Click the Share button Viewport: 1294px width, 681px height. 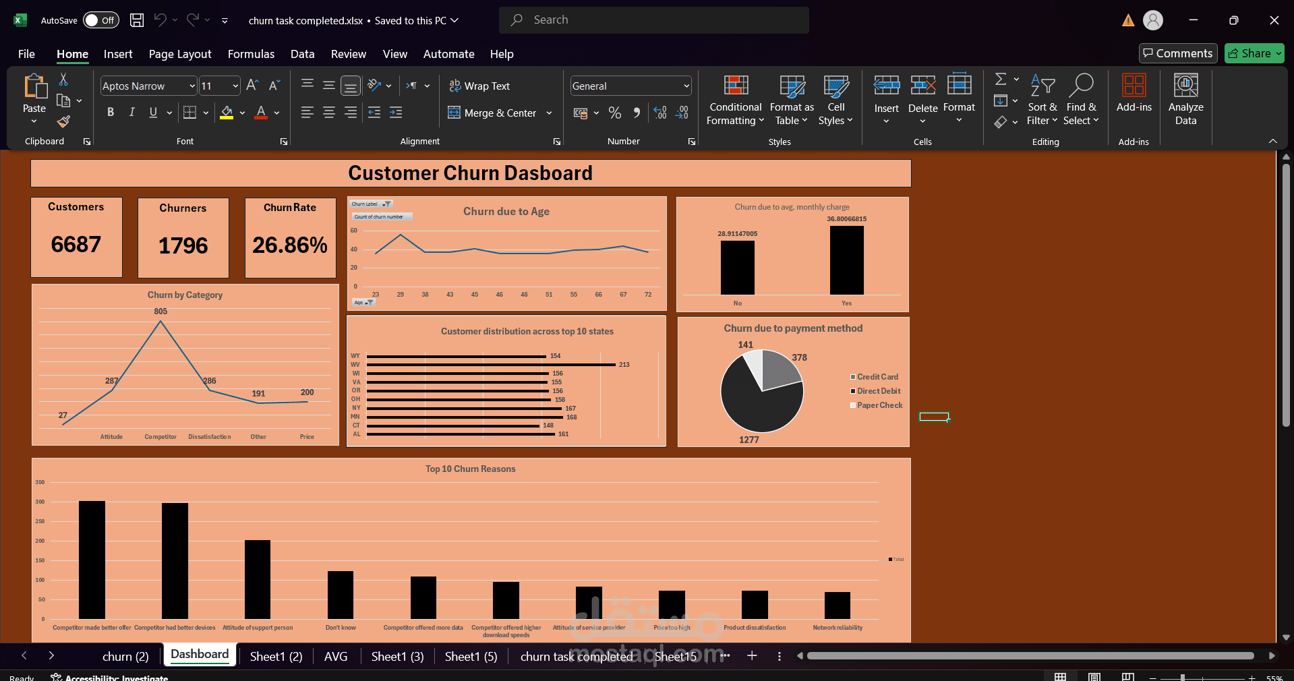pyautogui.click(x=1254, y=53)
